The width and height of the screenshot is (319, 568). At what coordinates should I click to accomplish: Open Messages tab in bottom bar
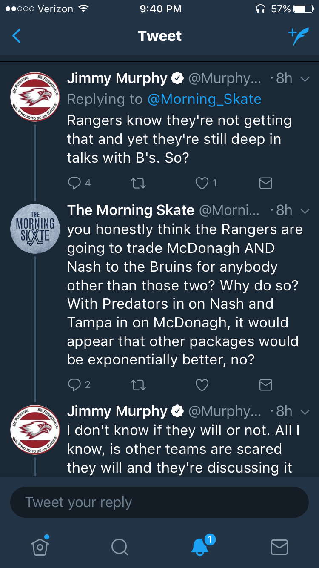[279, 547]
